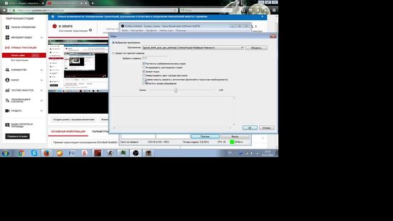The height and width of the screenshot is (221, 393).
Task: Open Google Chrome from the taskbar
Action: [21, 153]
